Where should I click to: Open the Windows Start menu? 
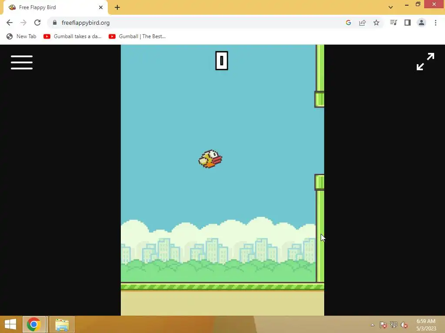point(10,324)
